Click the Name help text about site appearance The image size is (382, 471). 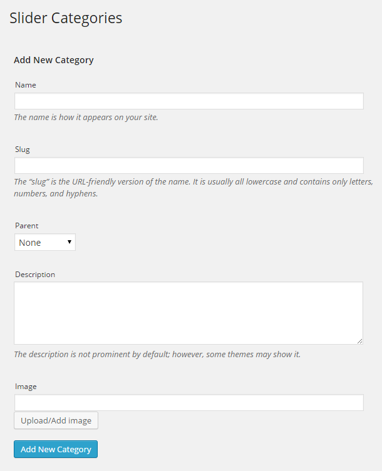86,117
